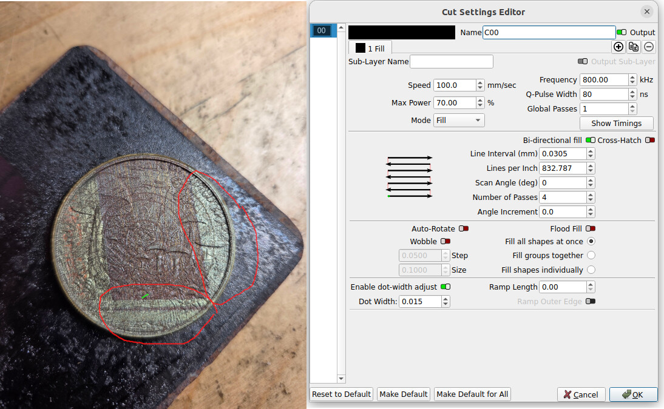Viewport: 664px width, 409px height.
Task: Turn on the Flood Fill switch
Action: click(590, 228)
